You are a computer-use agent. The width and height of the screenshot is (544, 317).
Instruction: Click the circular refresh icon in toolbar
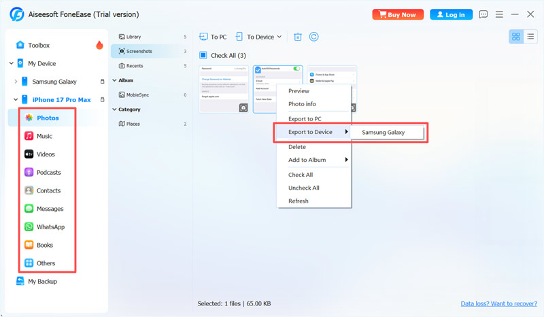(x=313, y=37)
